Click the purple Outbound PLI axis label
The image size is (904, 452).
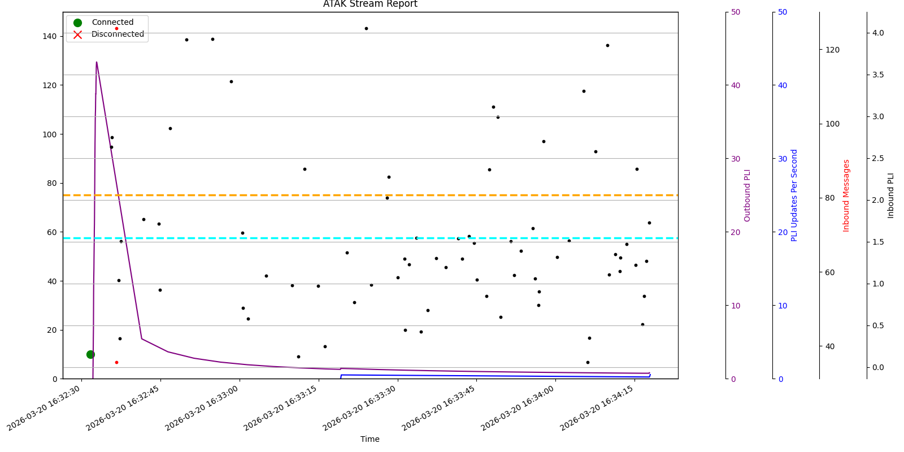pos(747,195)
